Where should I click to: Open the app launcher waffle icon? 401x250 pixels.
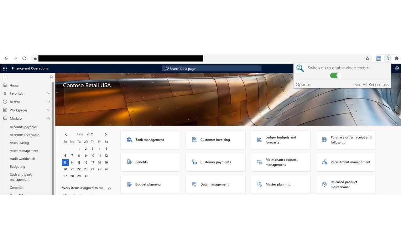(x=4, y=68)
